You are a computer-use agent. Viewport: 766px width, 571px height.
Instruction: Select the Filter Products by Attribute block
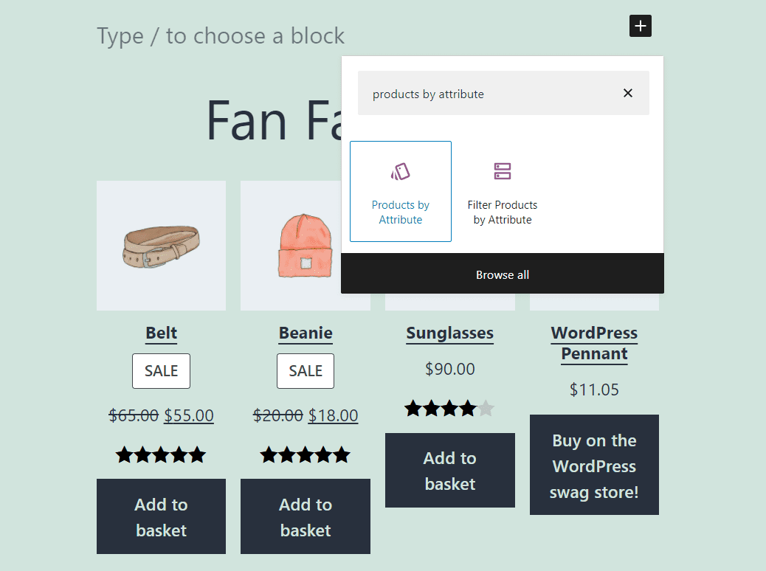pos(502,191)
